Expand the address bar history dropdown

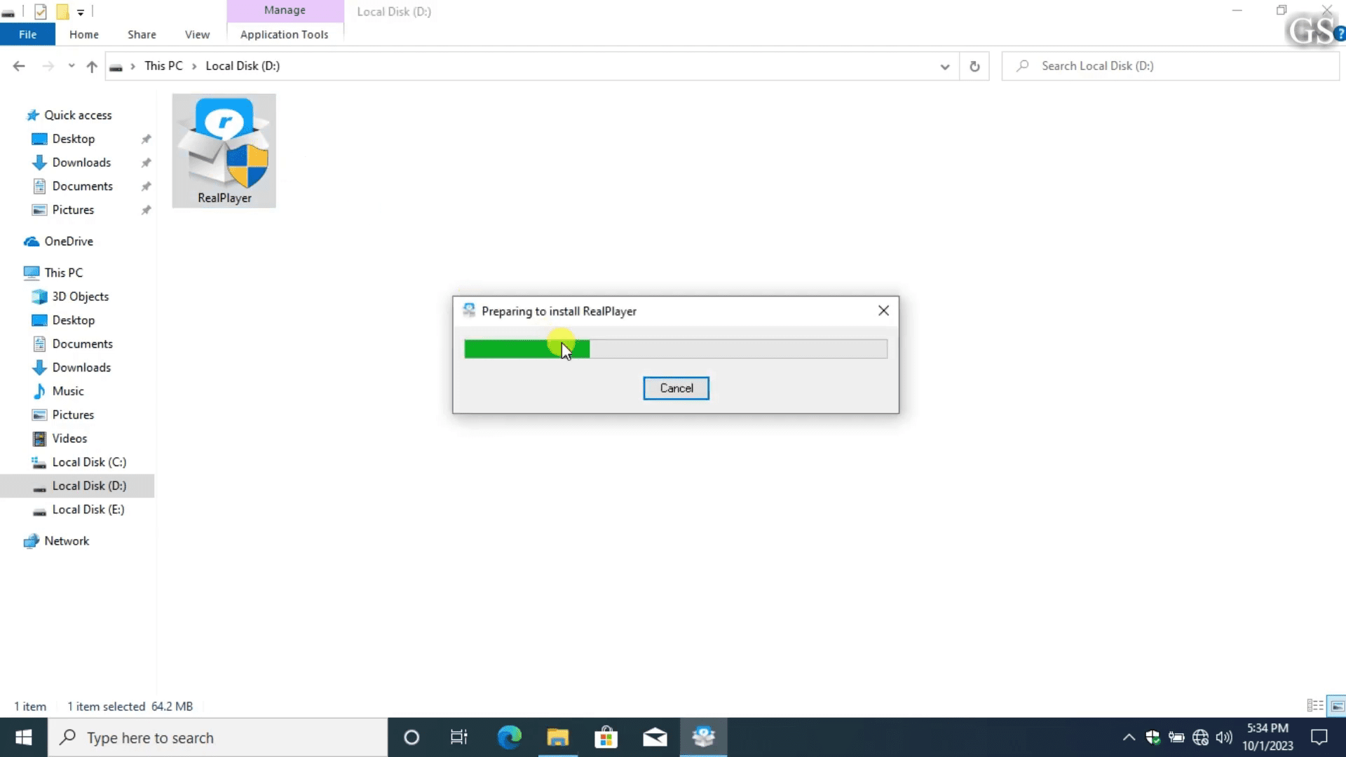tap(945, 67)
